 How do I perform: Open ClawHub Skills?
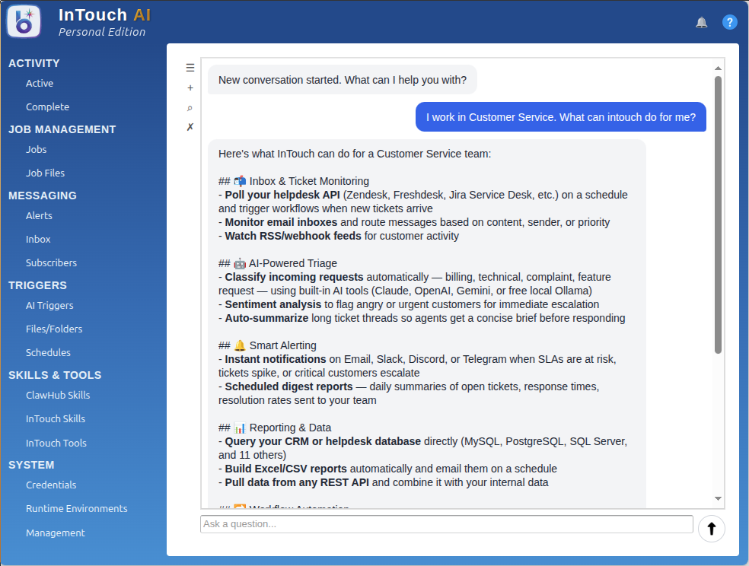point(58,395)
